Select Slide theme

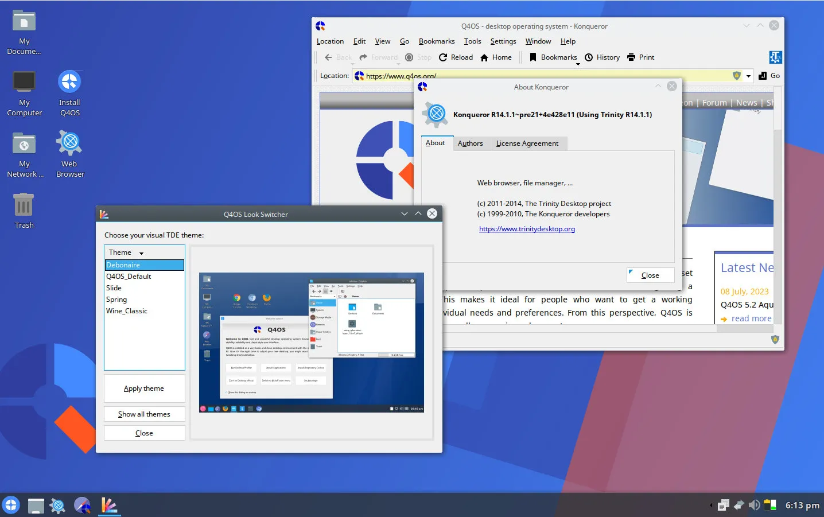click(145, 288)
